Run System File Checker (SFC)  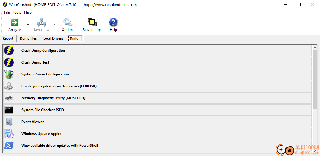pyautogui.click(x=157, y=110)
